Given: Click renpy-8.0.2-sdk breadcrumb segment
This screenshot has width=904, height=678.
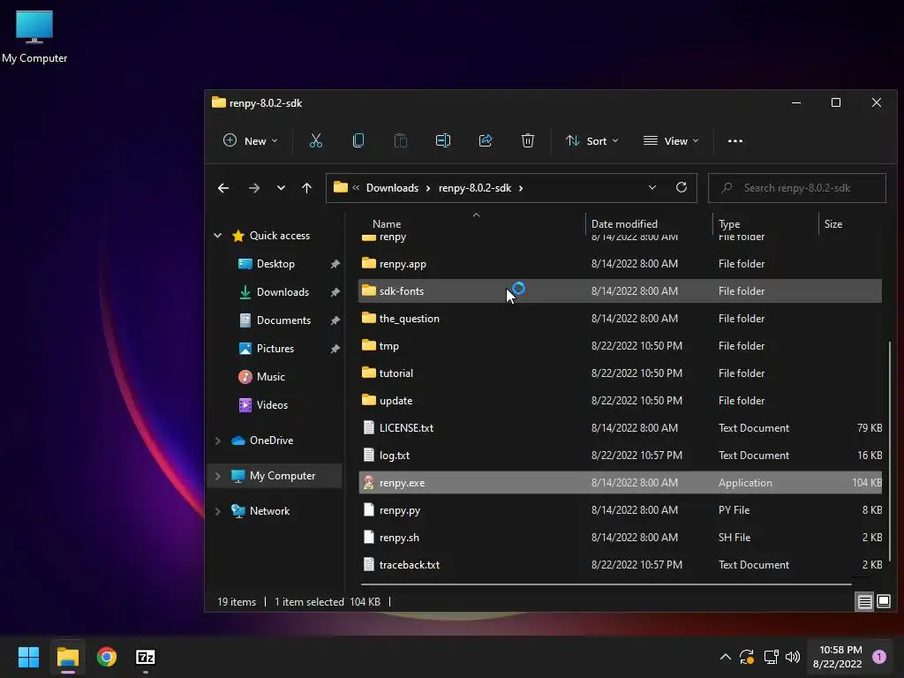Looking at the screenshot, I should pos(475,188).
